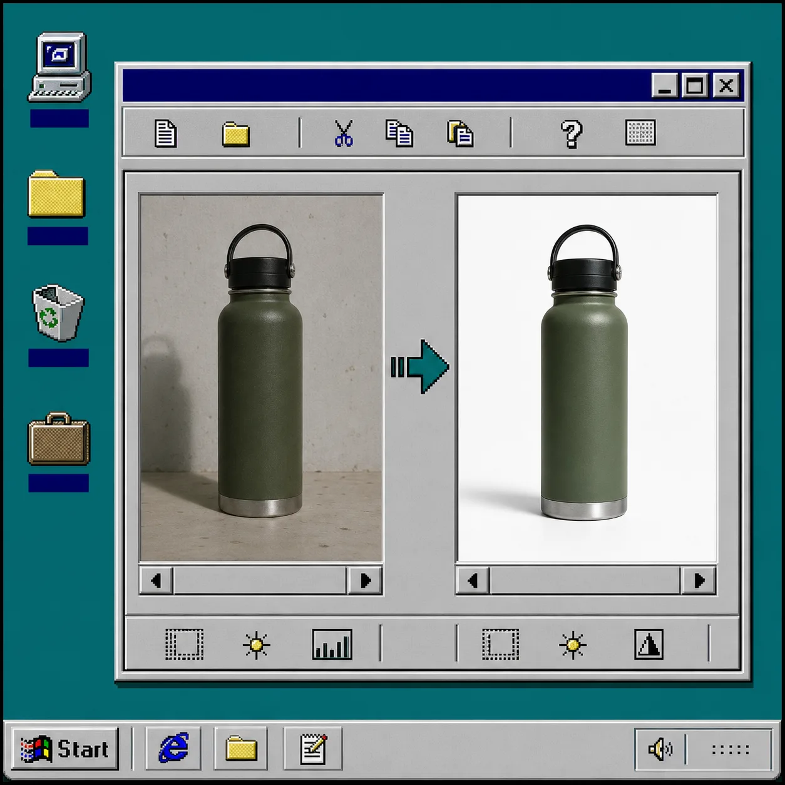Click the Copy icon in toolbar
This screenshot has width=785, height=785.
point(399,133)
